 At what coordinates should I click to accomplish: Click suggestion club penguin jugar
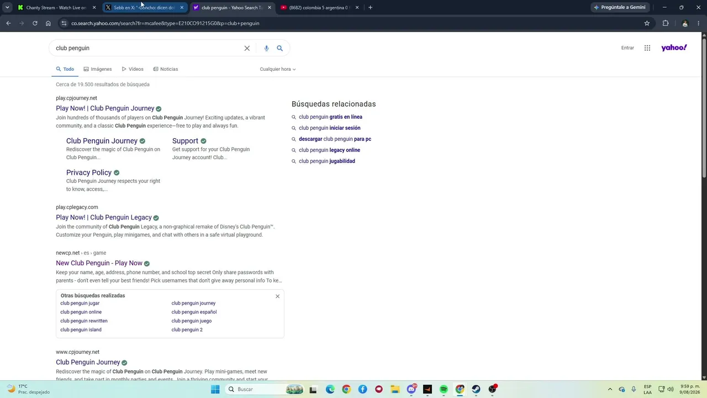tap(80, 303)
